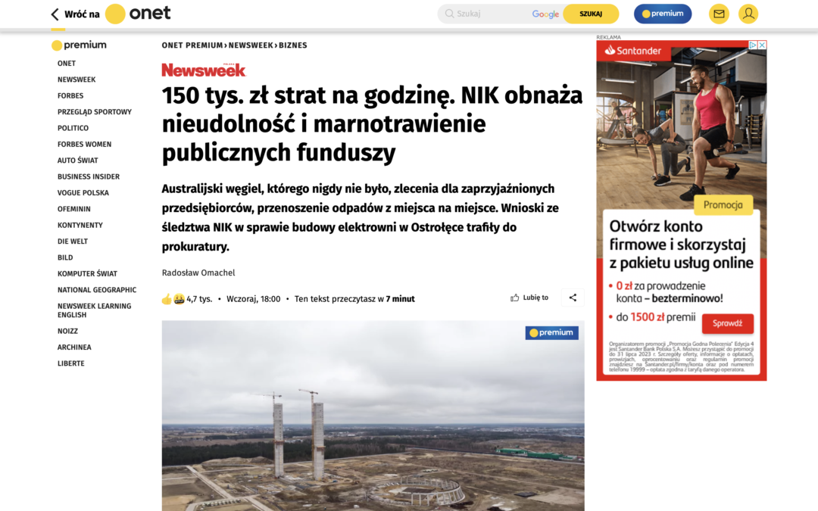
Task: Click the Sprawdź button in Santander ad
Action: tap(727, 323)
